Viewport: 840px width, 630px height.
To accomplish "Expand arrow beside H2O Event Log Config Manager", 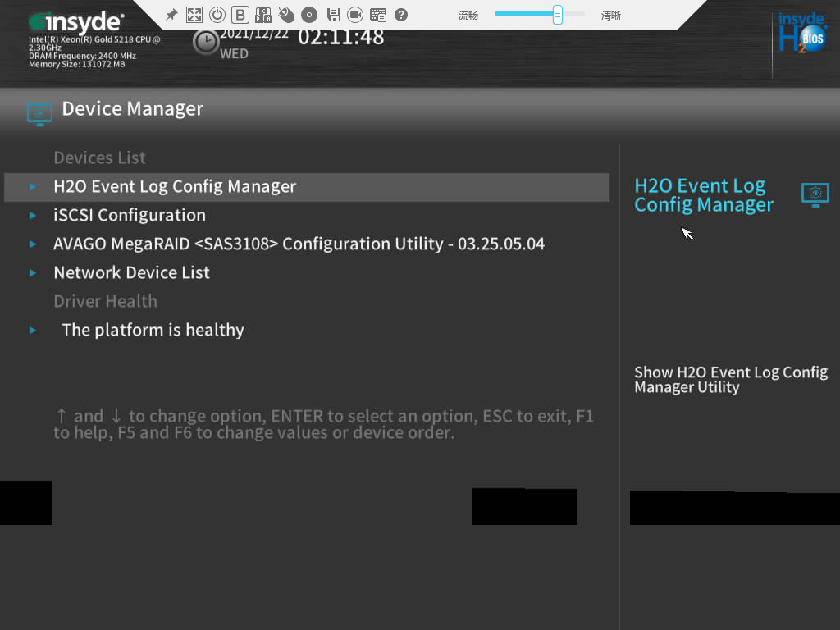I will 33,187.
